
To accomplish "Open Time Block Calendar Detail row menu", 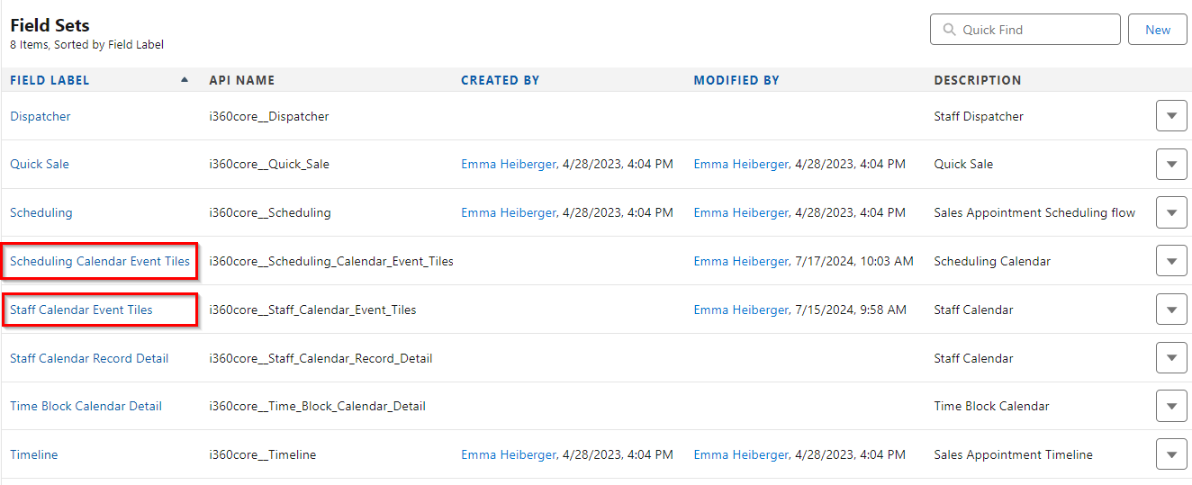I will tap(1171, 406).
